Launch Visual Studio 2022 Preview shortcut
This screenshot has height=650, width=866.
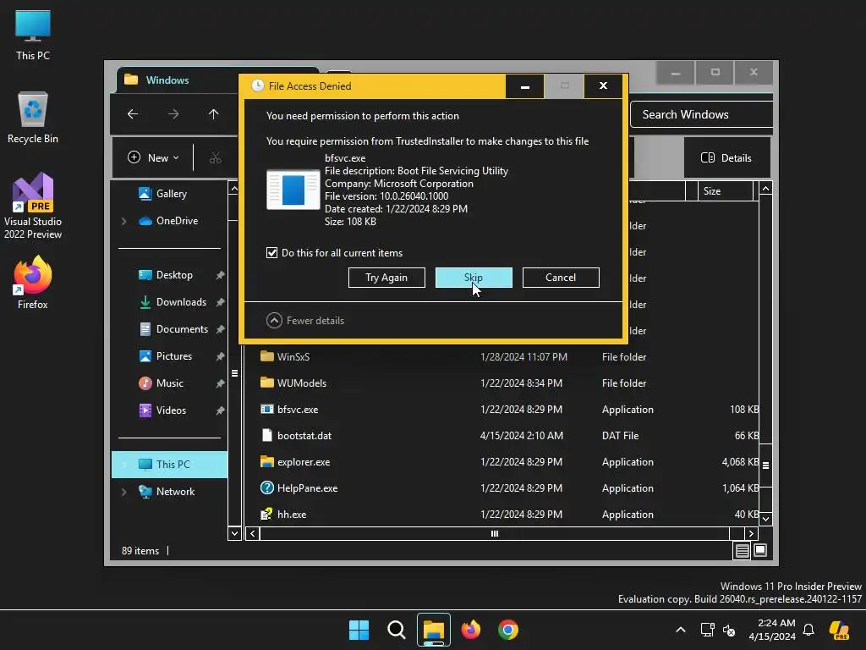[x=33, y=206]
